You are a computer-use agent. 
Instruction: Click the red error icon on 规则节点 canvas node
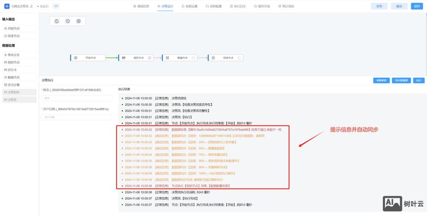point(149,58)
